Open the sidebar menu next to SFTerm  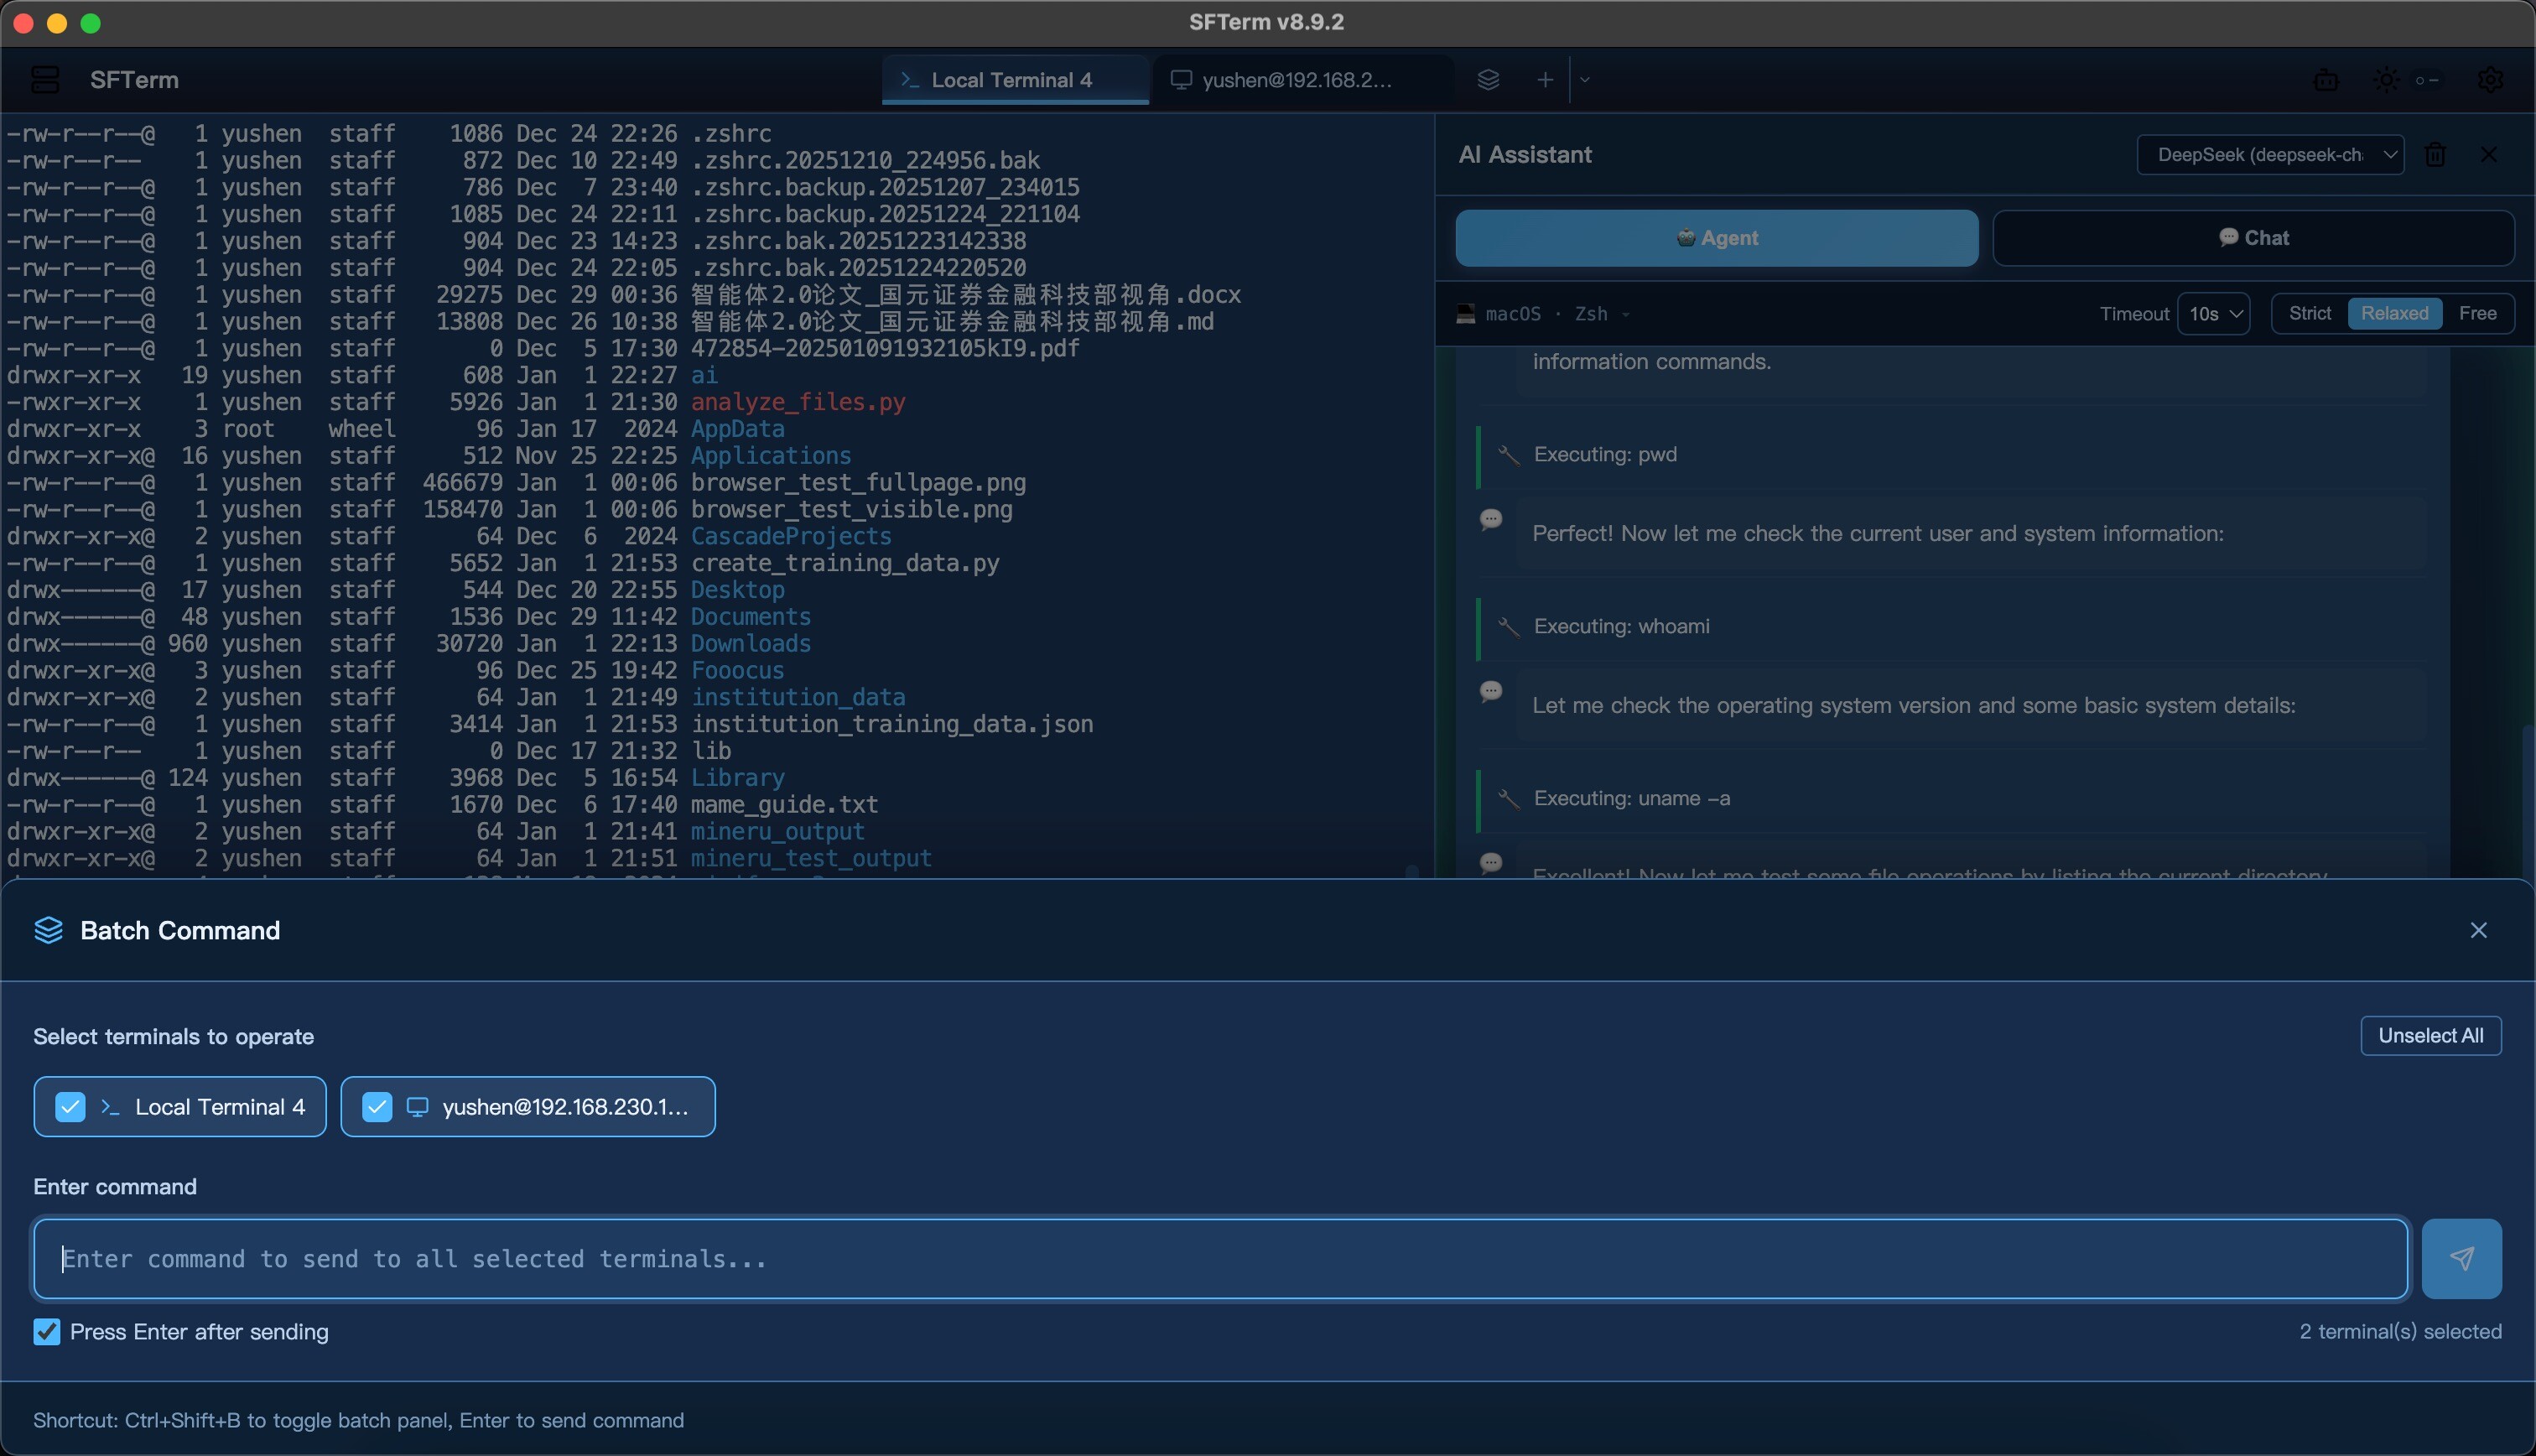click(x=44, y=80)
